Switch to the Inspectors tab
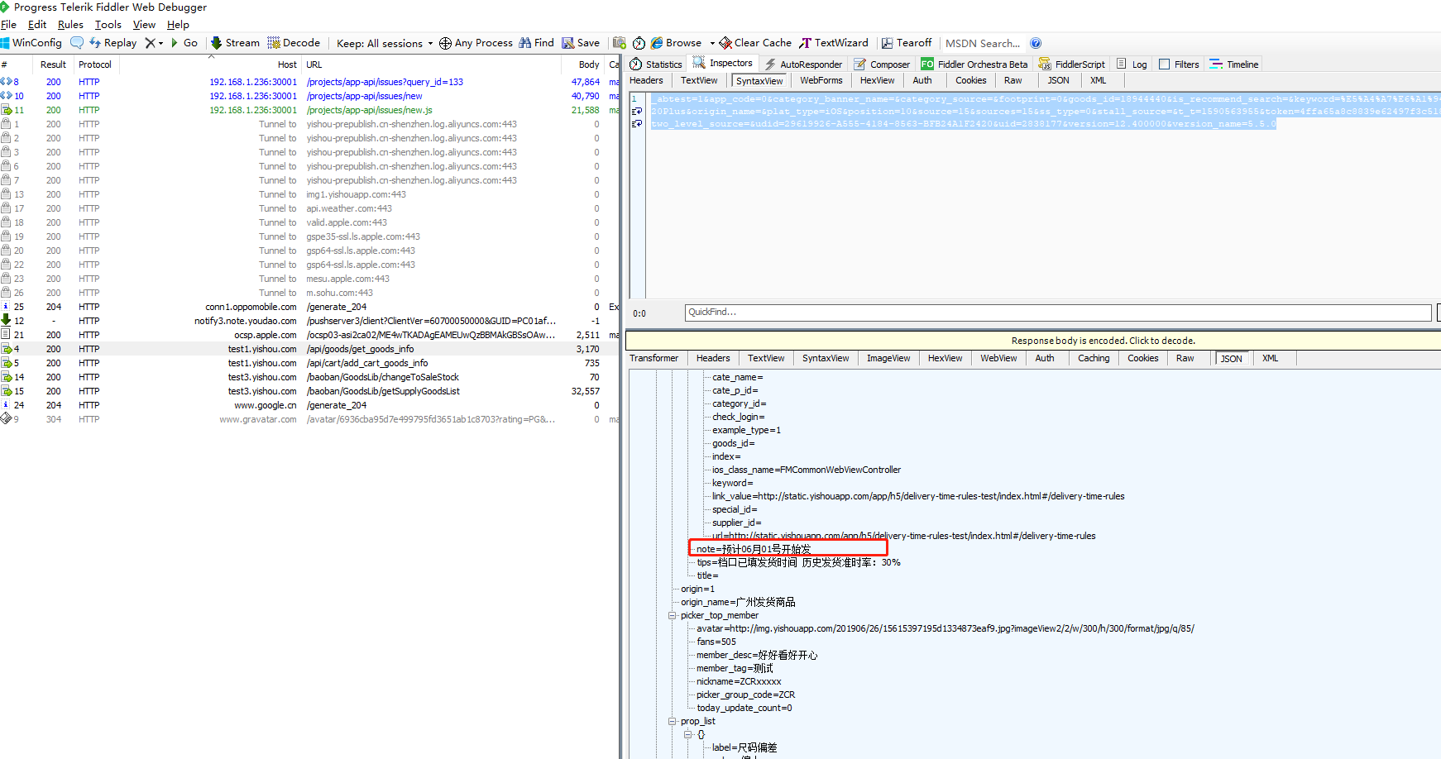The height and width of the screenshot is (759, 1441). (x=723, y=63)
